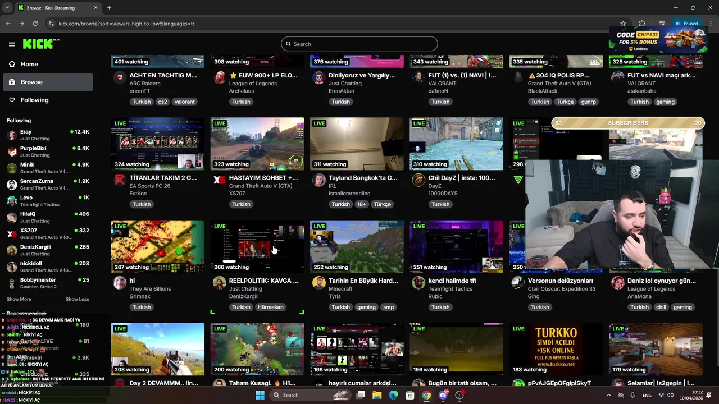719x404 pixels.
Task: Expand the list with Show More
Action: point(19,299)
